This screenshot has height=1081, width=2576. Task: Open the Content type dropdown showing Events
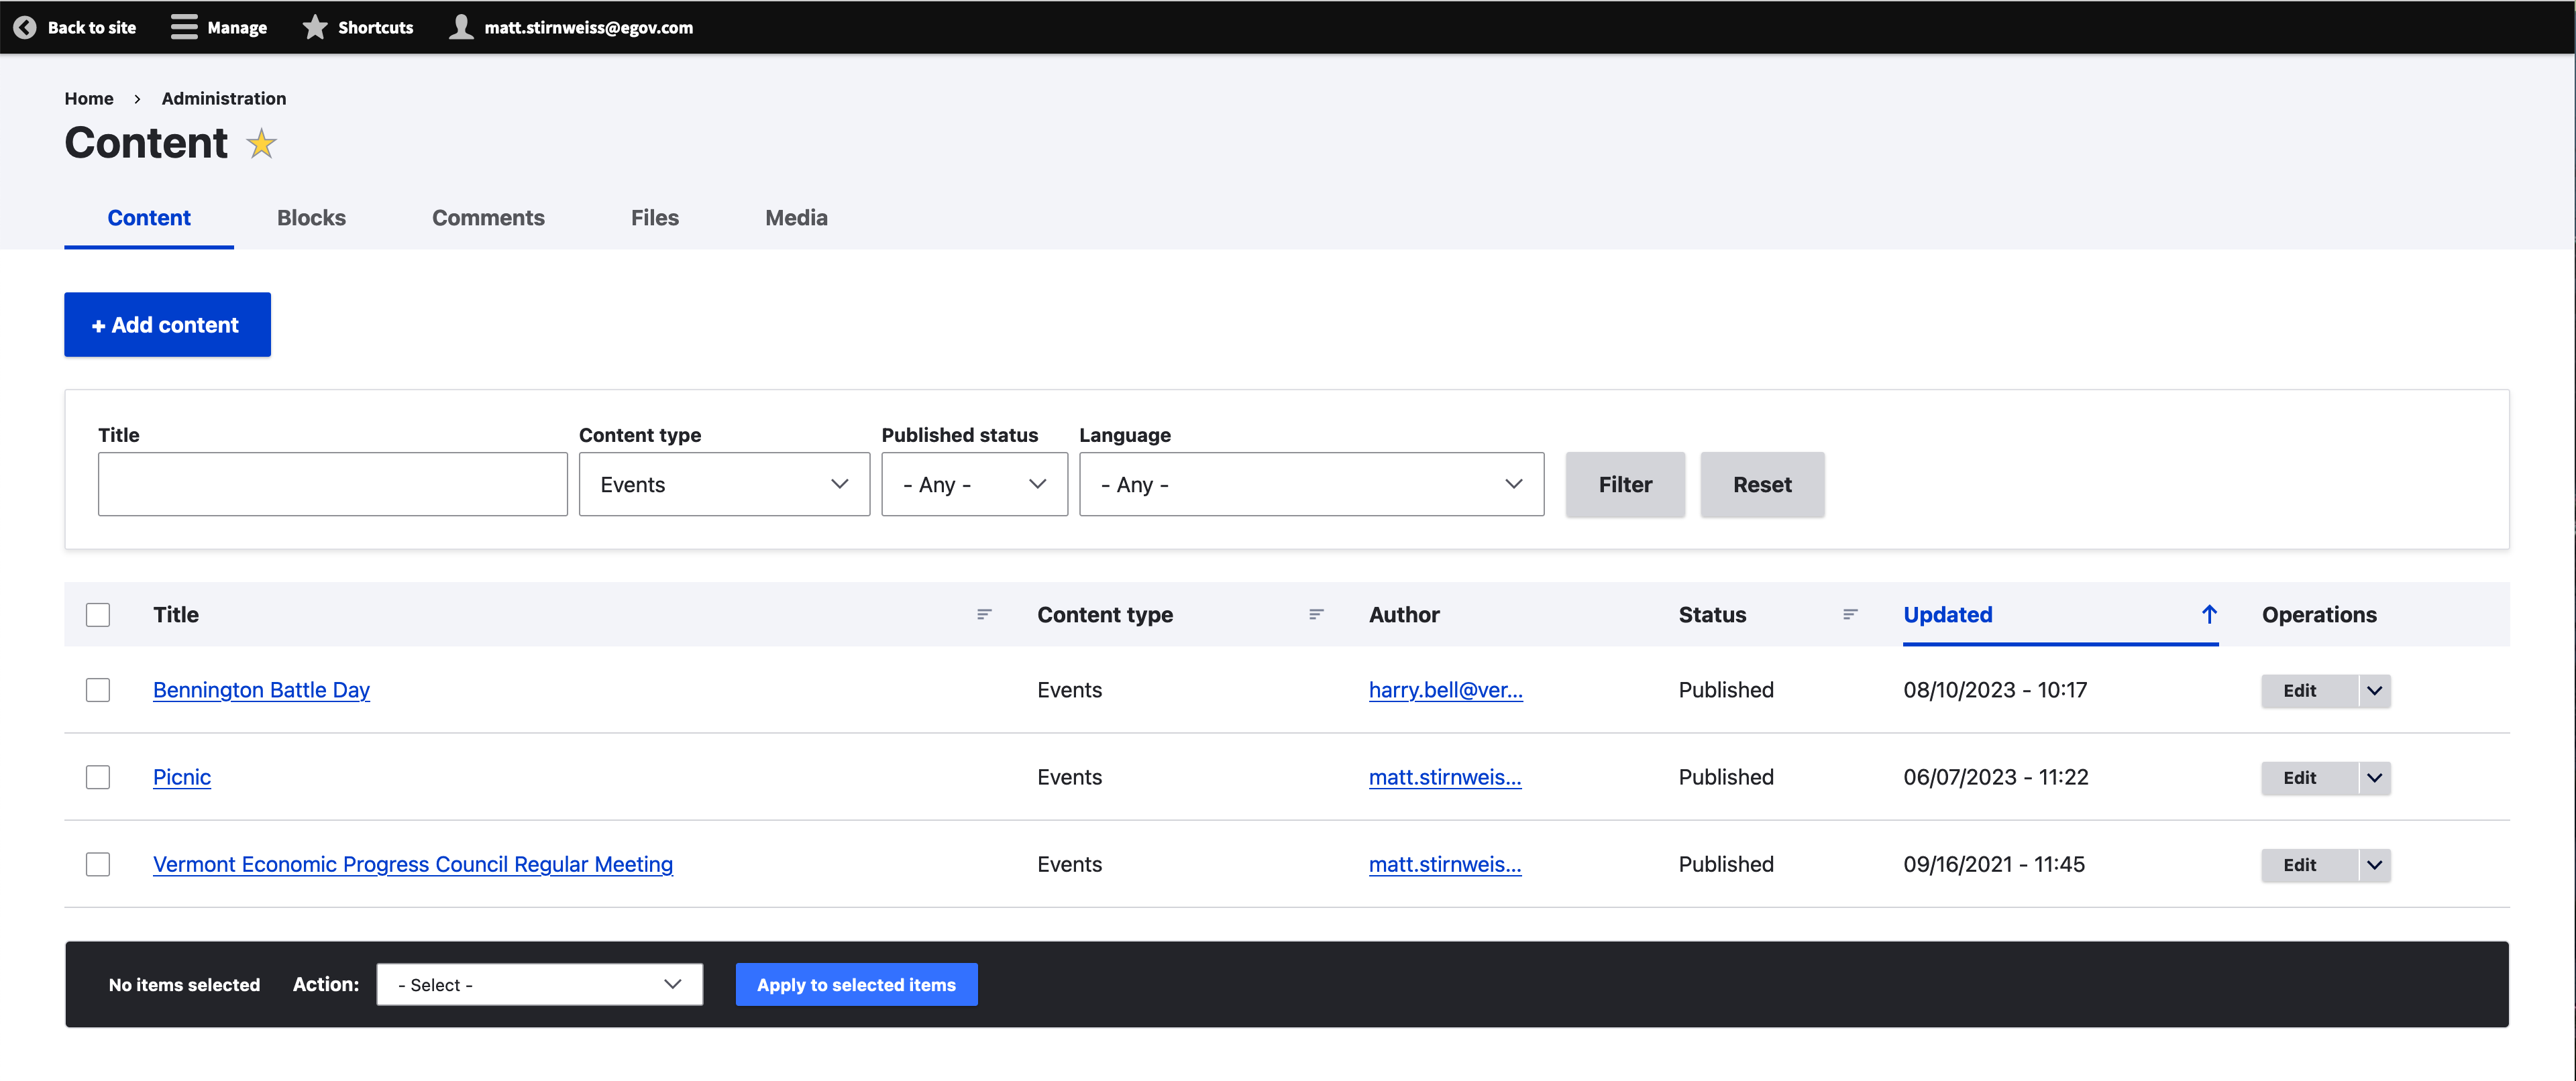pyautogui.click(x=724, y=484)
